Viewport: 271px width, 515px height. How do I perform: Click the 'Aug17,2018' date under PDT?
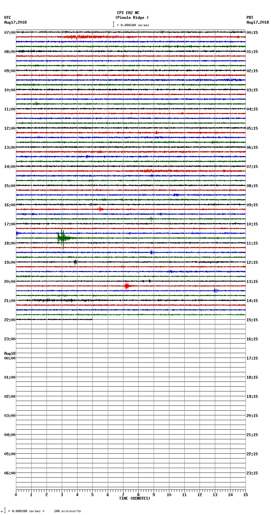[x=258, y=23]
